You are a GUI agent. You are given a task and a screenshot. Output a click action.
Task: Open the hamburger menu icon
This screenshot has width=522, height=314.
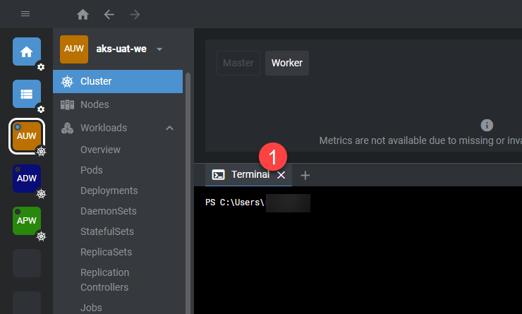(x=25, y=14)
